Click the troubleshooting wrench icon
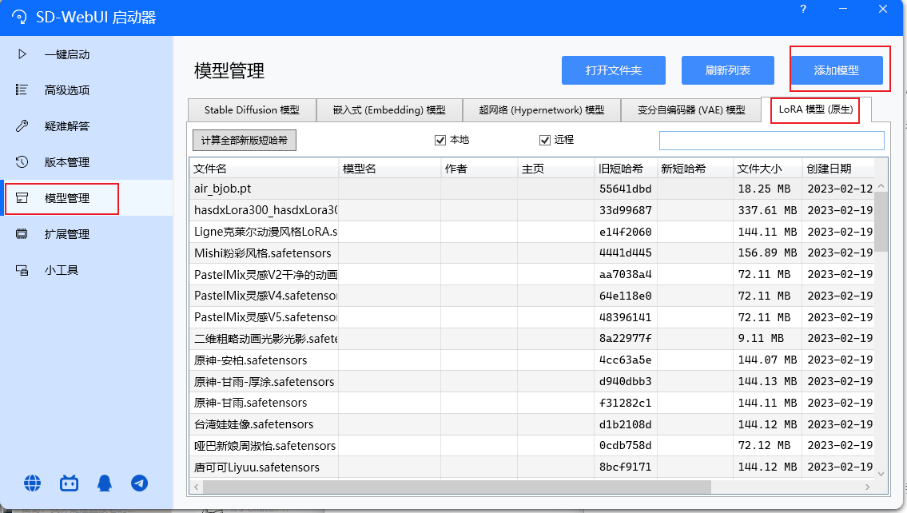This screenshot has width=907, height=513. coord(22,125)
